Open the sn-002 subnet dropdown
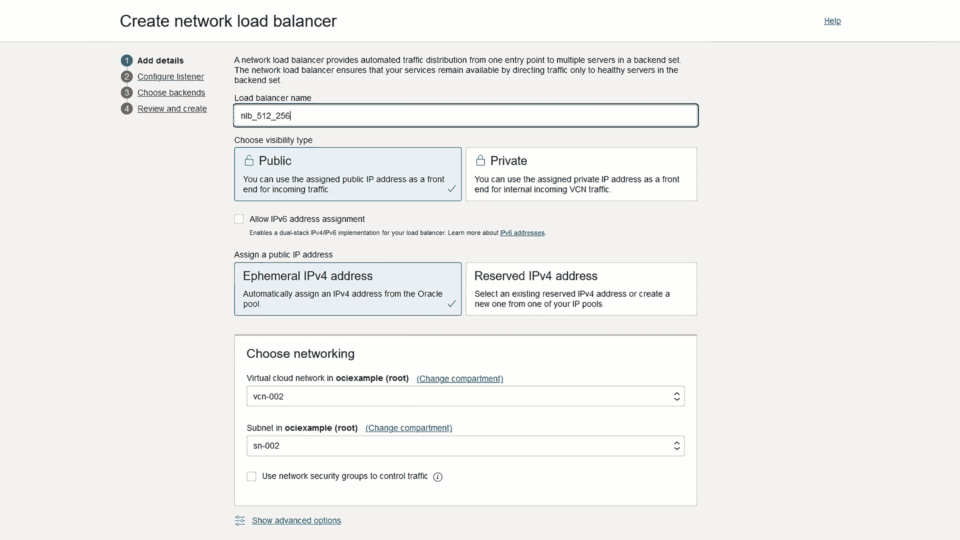The image size is (960, 540). [x=465, y=445]
